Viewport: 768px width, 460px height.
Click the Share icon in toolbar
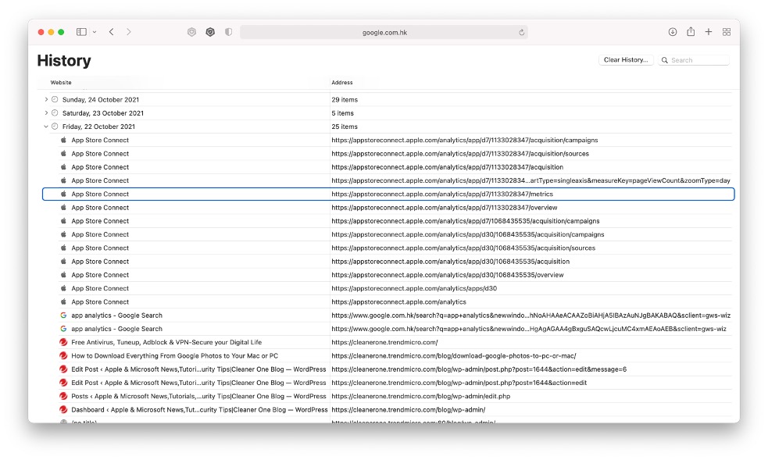tap(691, 32)
